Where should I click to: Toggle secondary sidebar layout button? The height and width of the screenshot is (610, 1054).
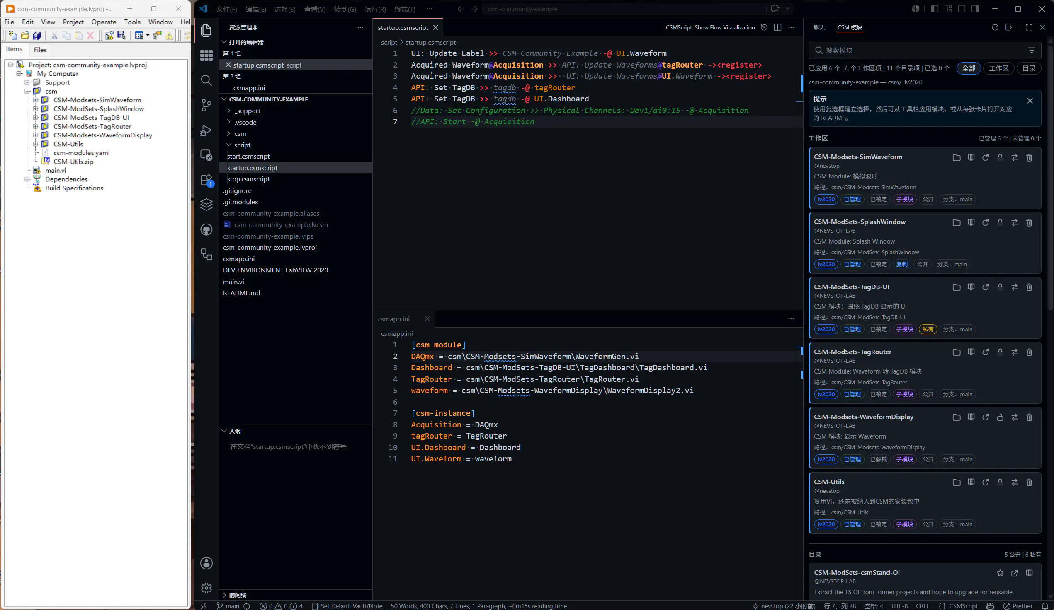click(x=975, y=9)
